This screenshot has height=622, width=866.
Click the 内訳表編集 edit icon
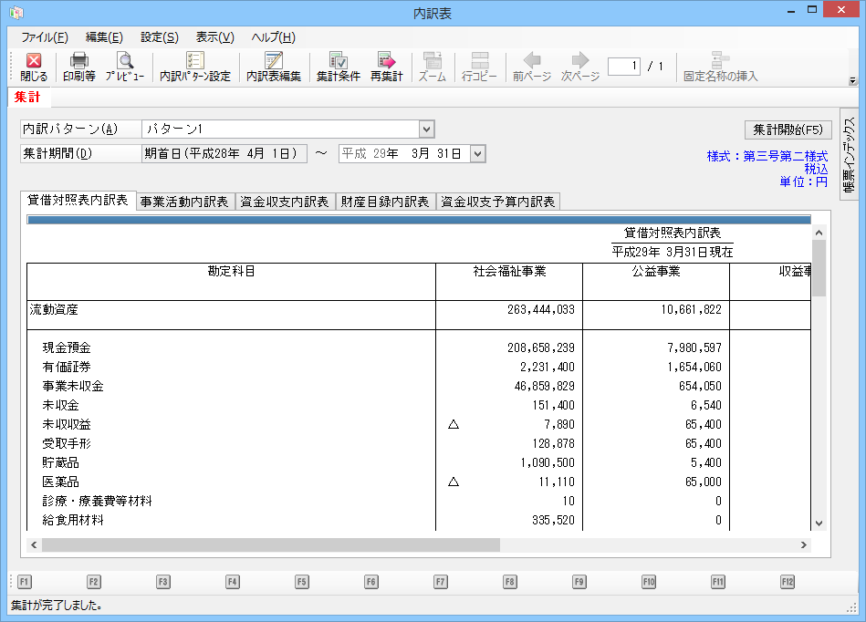pos(274,67)
